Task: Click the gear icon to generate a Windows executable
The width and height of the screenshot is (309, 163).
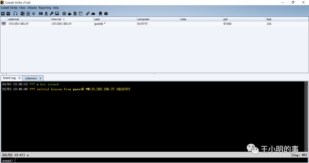Action: click(64, 14)
